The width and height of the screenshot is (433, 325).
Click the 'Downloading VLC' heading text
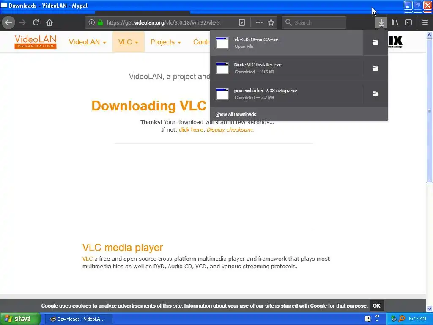click(149, 106)
